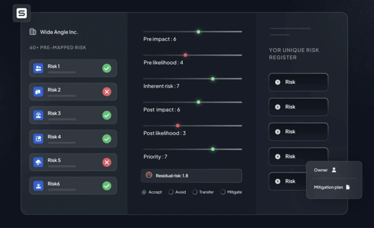Screen dimensions: 374x228
Task: Click the S logo icon
Action: tap(21, 13)
